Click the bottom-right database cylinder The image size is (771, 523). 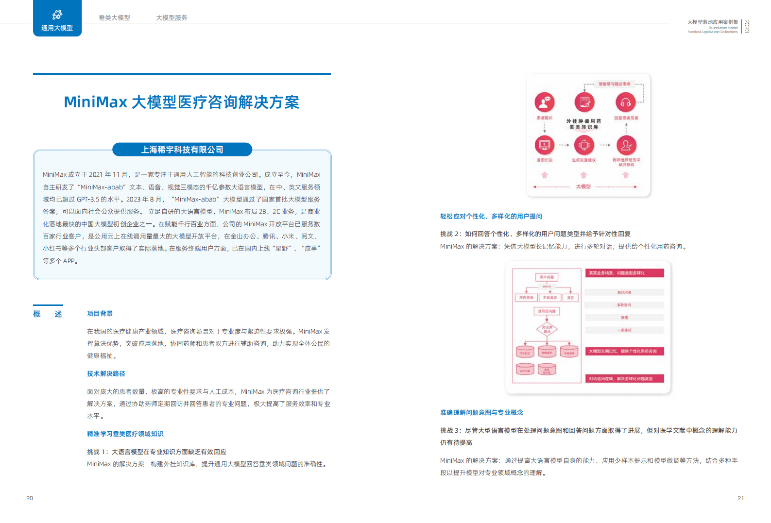pos(547,369)
